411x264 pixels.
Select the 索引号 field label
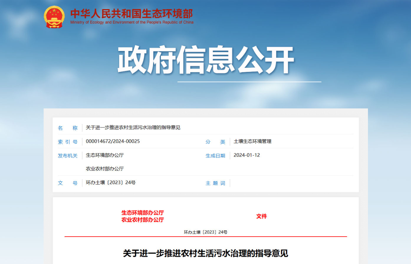(67, 142)
